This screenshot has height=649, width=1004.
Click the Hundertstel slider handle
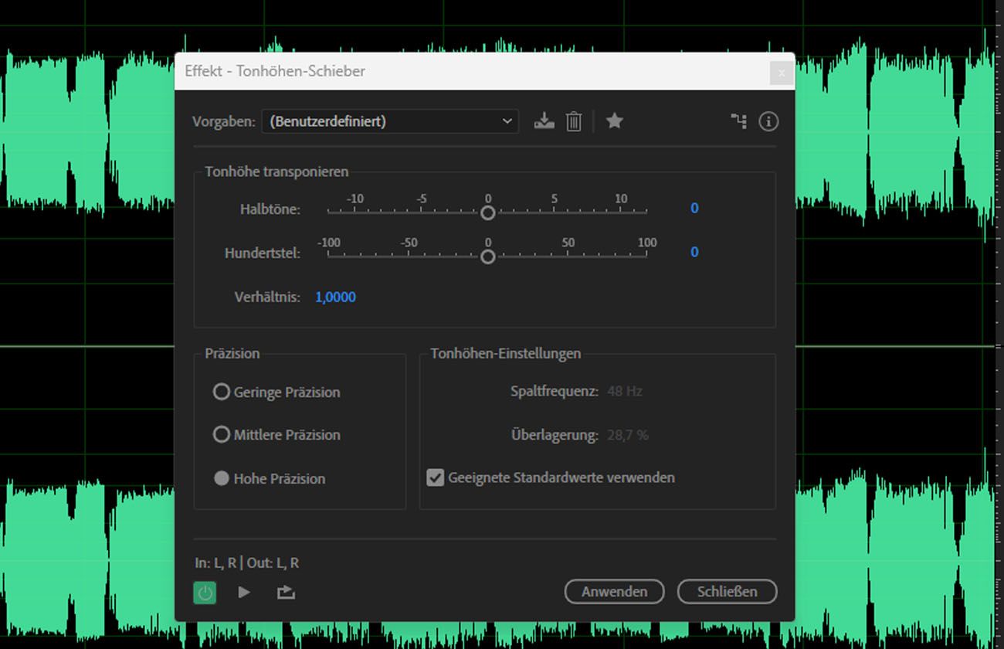tap(487, 257)
